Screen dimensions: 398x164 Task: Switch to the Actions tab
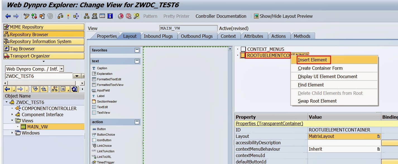(278, 36)
